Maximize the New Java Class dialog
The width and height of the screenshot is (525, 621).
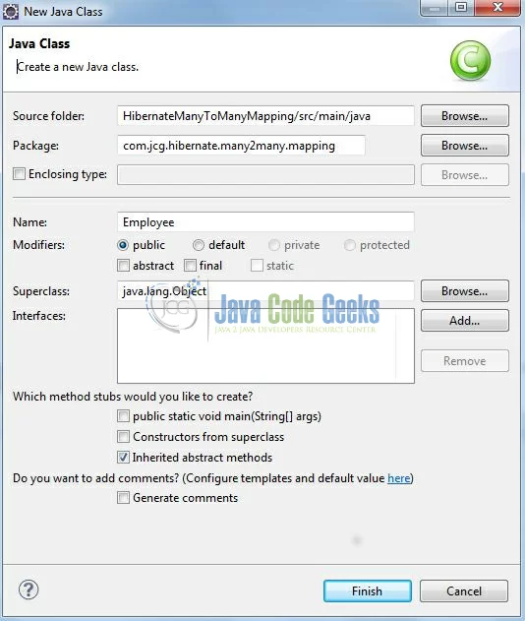(461, 7)
